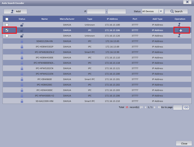Image resolution: width=194 pixels, height=147 pixels.
Task: Click the lock icon of IPC-HDB4200C row
Action: [x=22, y=85]
